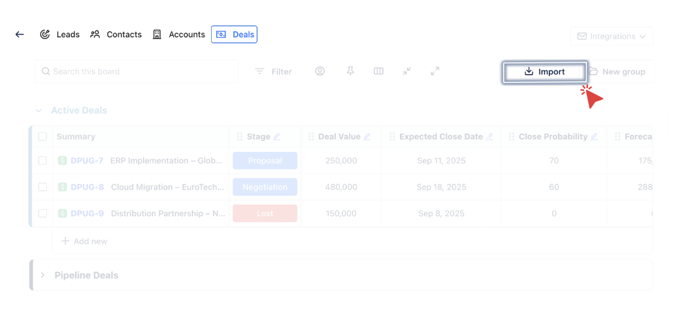The width and height of the screenshot is (697, 315).
Task: Click the back arrow icon
Action: pos(20,35)
